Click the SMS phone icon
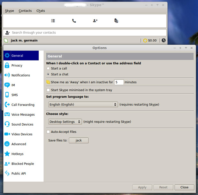Screen dimensions: 198x195 coord(7,95)
